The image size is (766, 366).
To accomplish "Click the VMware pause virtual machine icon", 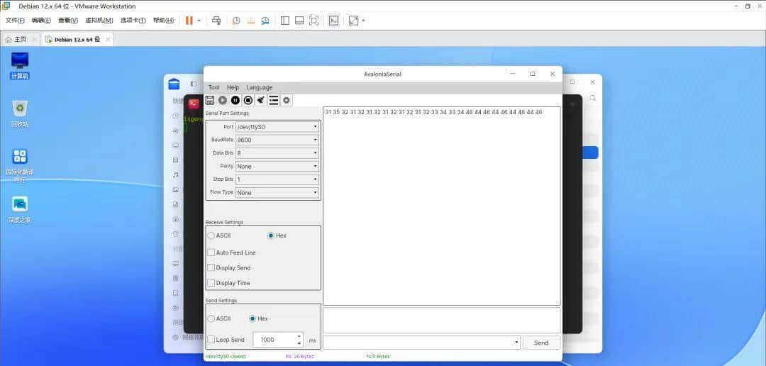I will [189, 21].
